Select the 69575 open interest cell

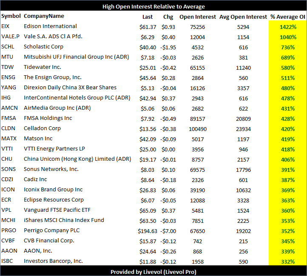197,170
